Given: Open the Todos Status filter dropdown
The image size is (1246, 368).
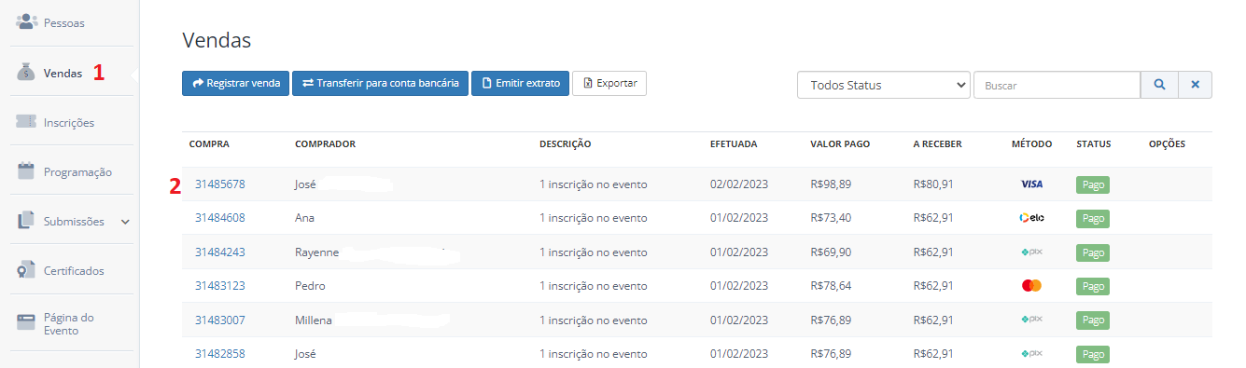Looking at the screenshot, I should pos(884,85).
